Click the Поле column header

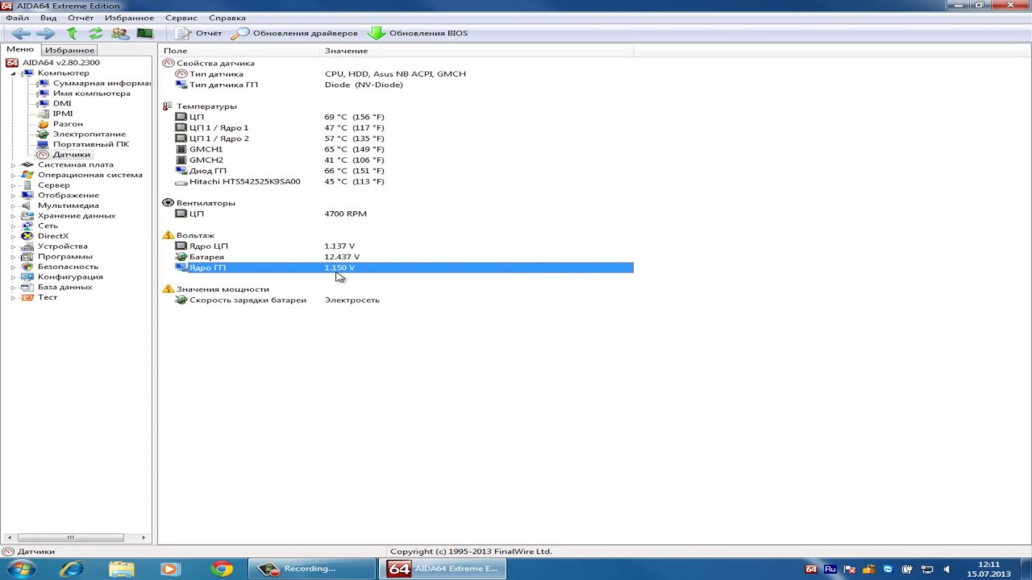click(239, 51)
